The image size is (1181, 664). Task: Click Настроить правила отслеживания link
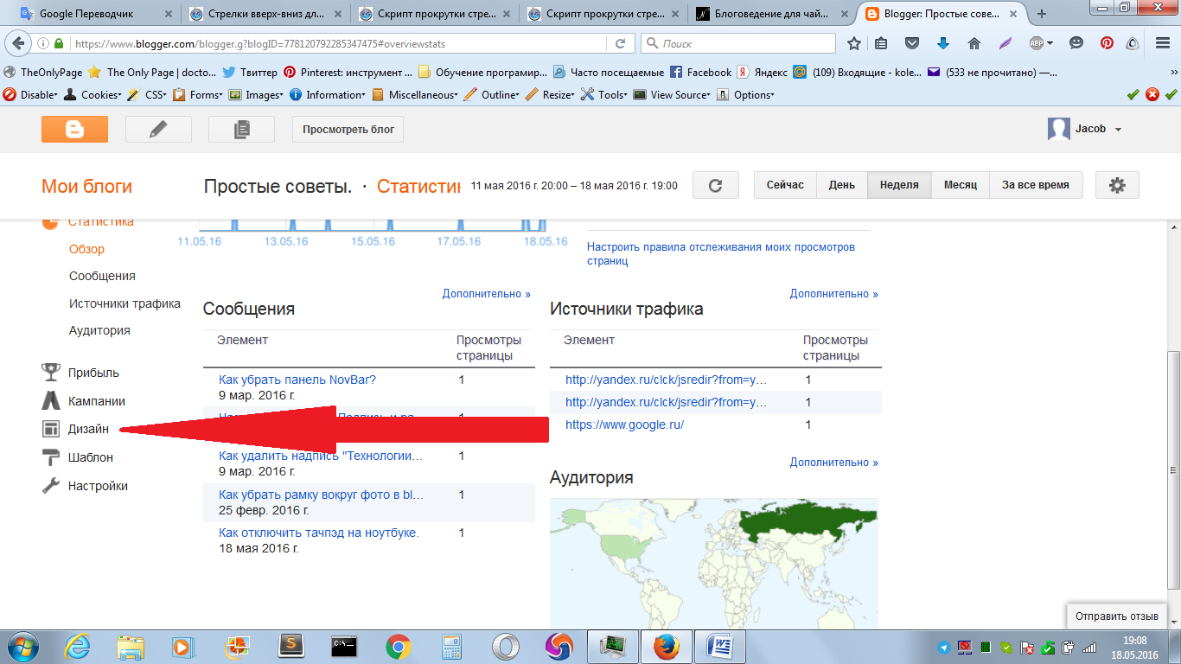click(x=721, y=253)
